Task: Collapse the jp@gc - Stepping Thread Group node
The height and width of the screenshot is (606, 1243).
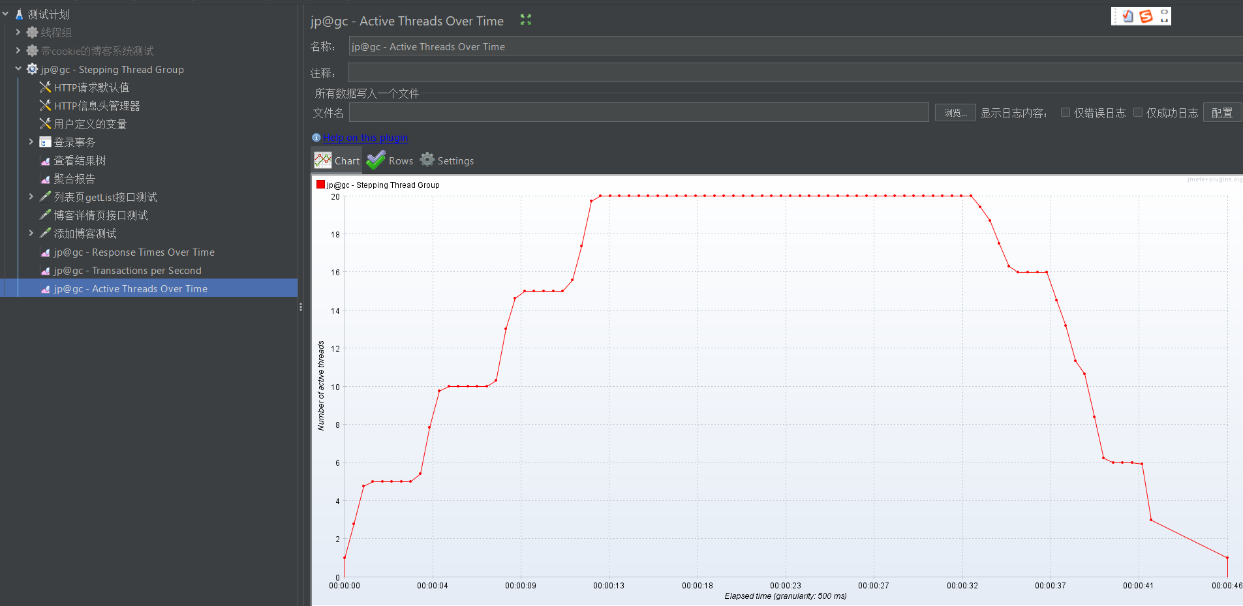Action: click(x=18, y=68)
